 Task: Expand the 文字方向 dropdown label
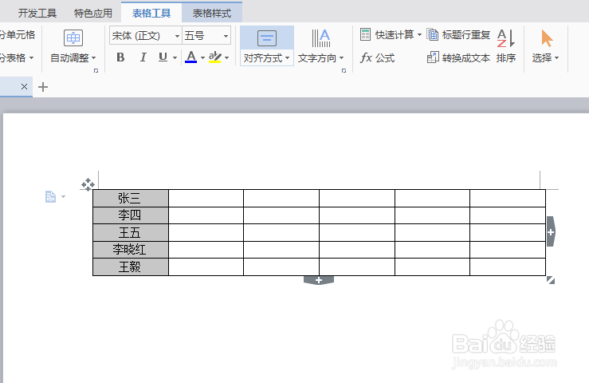(320, 58)
